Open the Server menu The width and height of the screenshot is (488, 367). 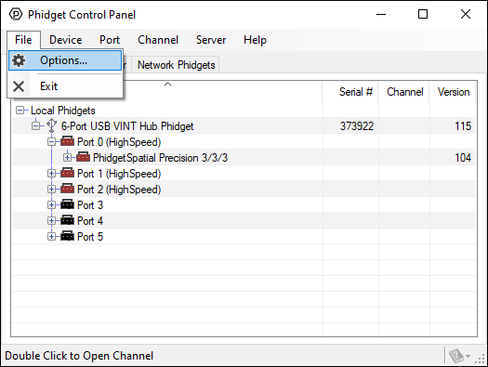pyautogui.click(x=211, y=40)
